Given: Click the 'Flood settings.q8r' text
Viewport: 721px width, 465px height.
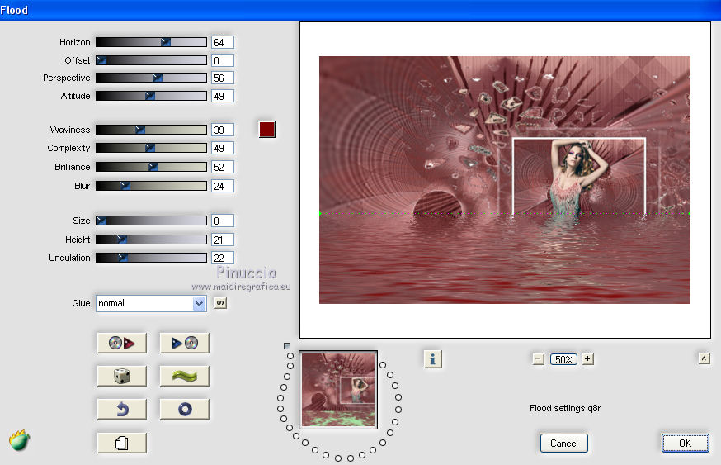Looking at the screenshot, I should pyautogui.click(x=565, y=408).
